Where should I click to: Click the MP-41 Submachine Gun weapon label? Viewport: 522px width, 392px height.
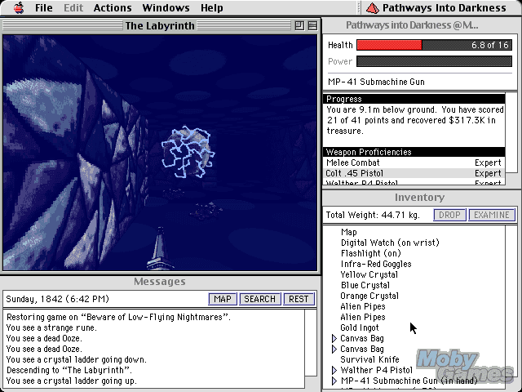point(376,82)
